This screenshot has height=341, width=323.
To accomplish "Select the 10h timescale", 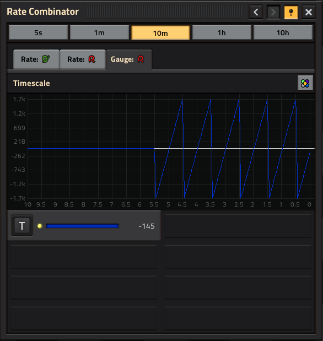I will click(283, 33).
